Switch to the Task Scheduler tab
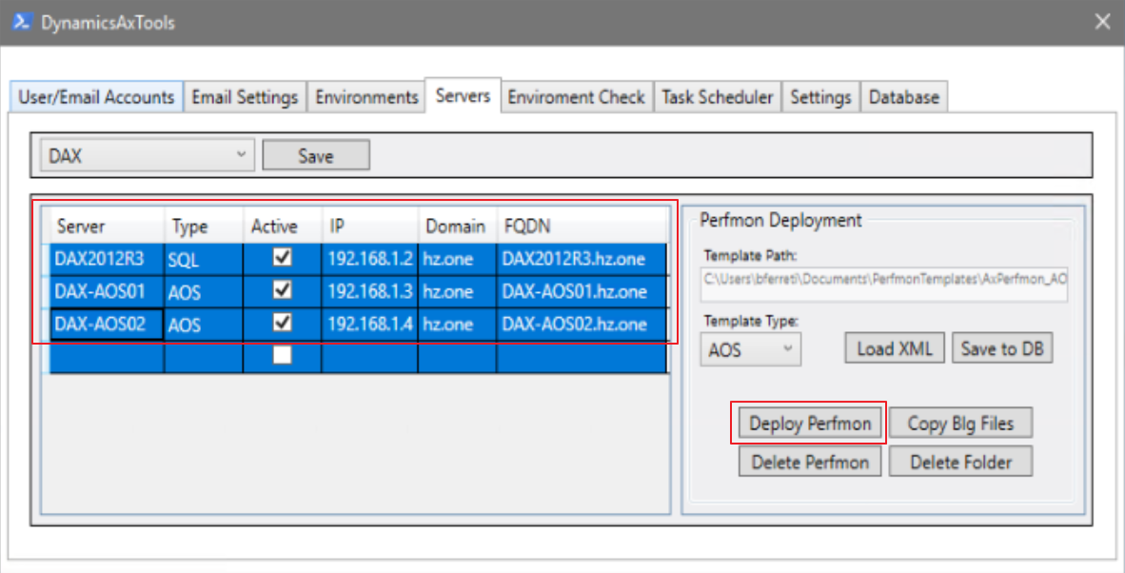The width and height of the screenshot is (1125, 573). coord(718,97)
